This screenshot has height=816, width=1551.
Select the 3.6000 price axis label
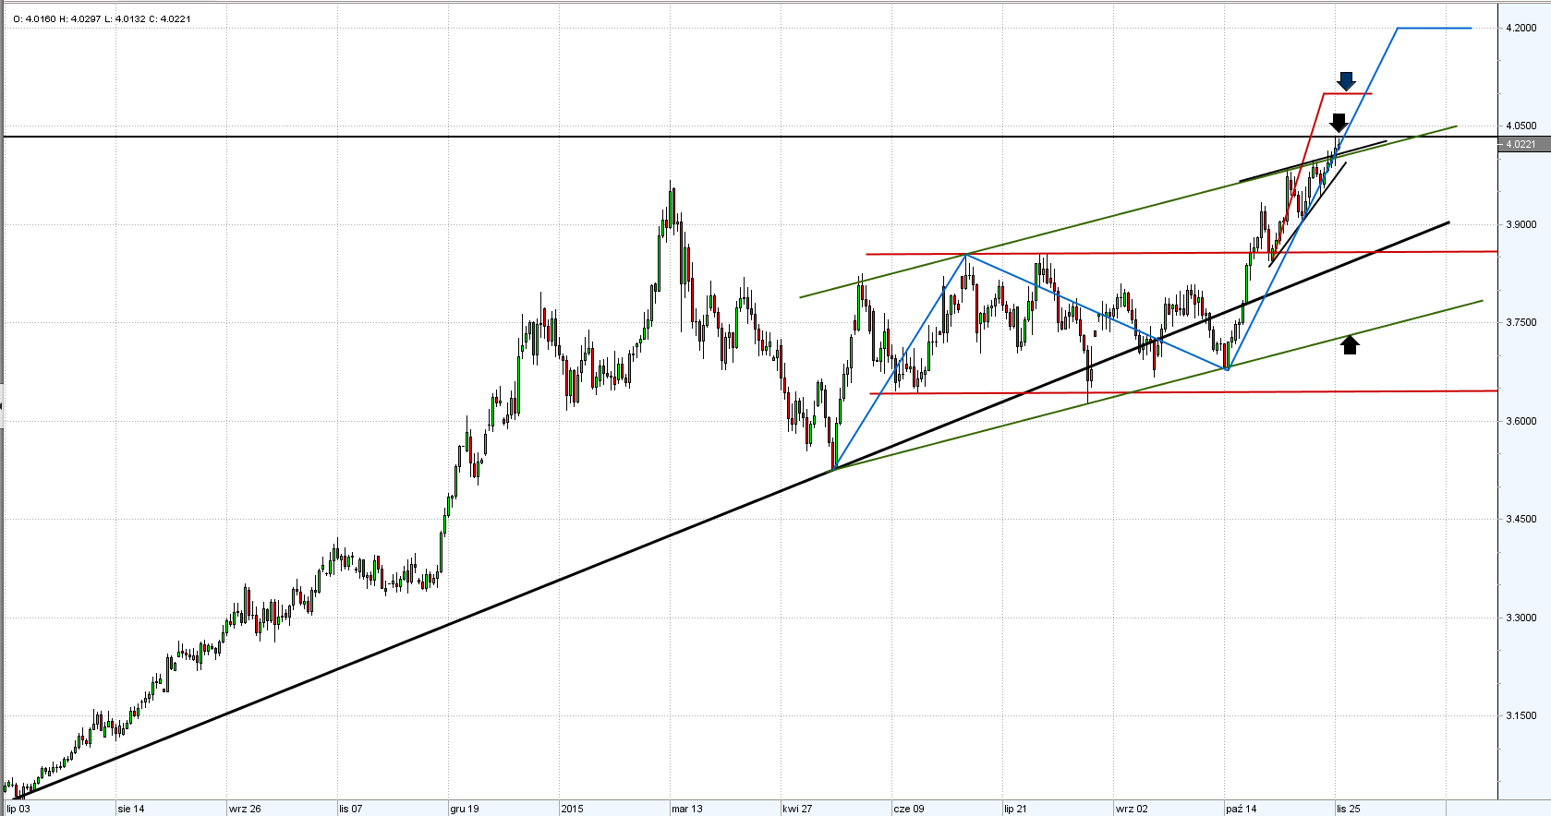[1521, 421]
